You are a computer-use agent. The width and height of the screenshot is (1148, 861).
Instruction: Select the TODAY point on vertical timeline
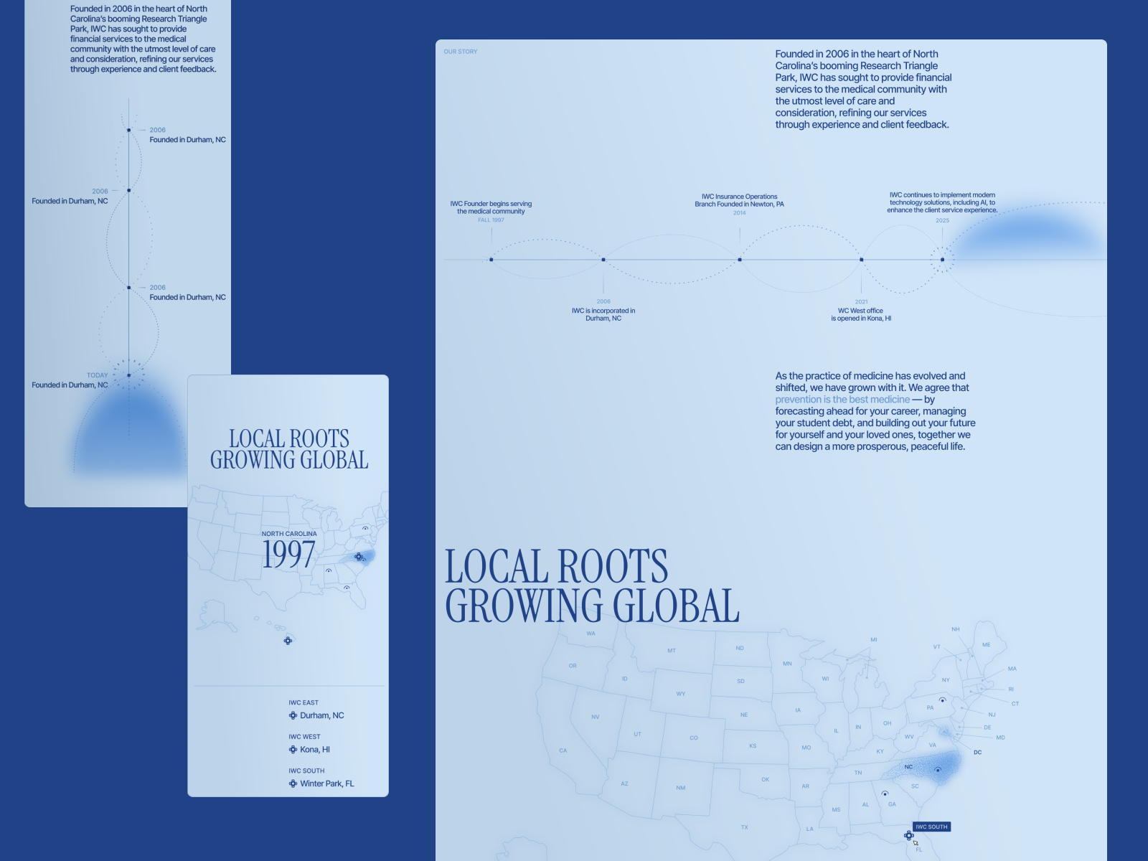[x=129, y=375]
